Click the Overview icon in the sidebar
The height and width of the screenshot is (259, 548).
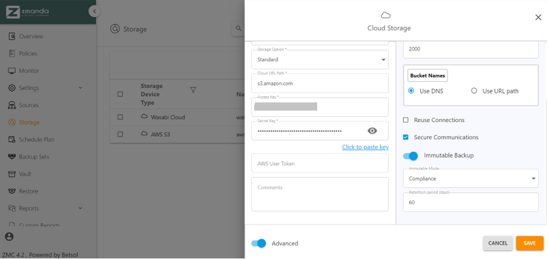[12, 36]
